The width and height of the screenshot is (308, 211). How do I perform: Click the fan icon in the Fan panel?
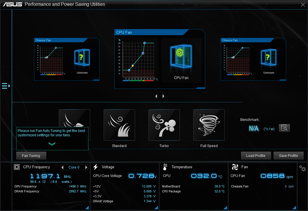point(235,167)
